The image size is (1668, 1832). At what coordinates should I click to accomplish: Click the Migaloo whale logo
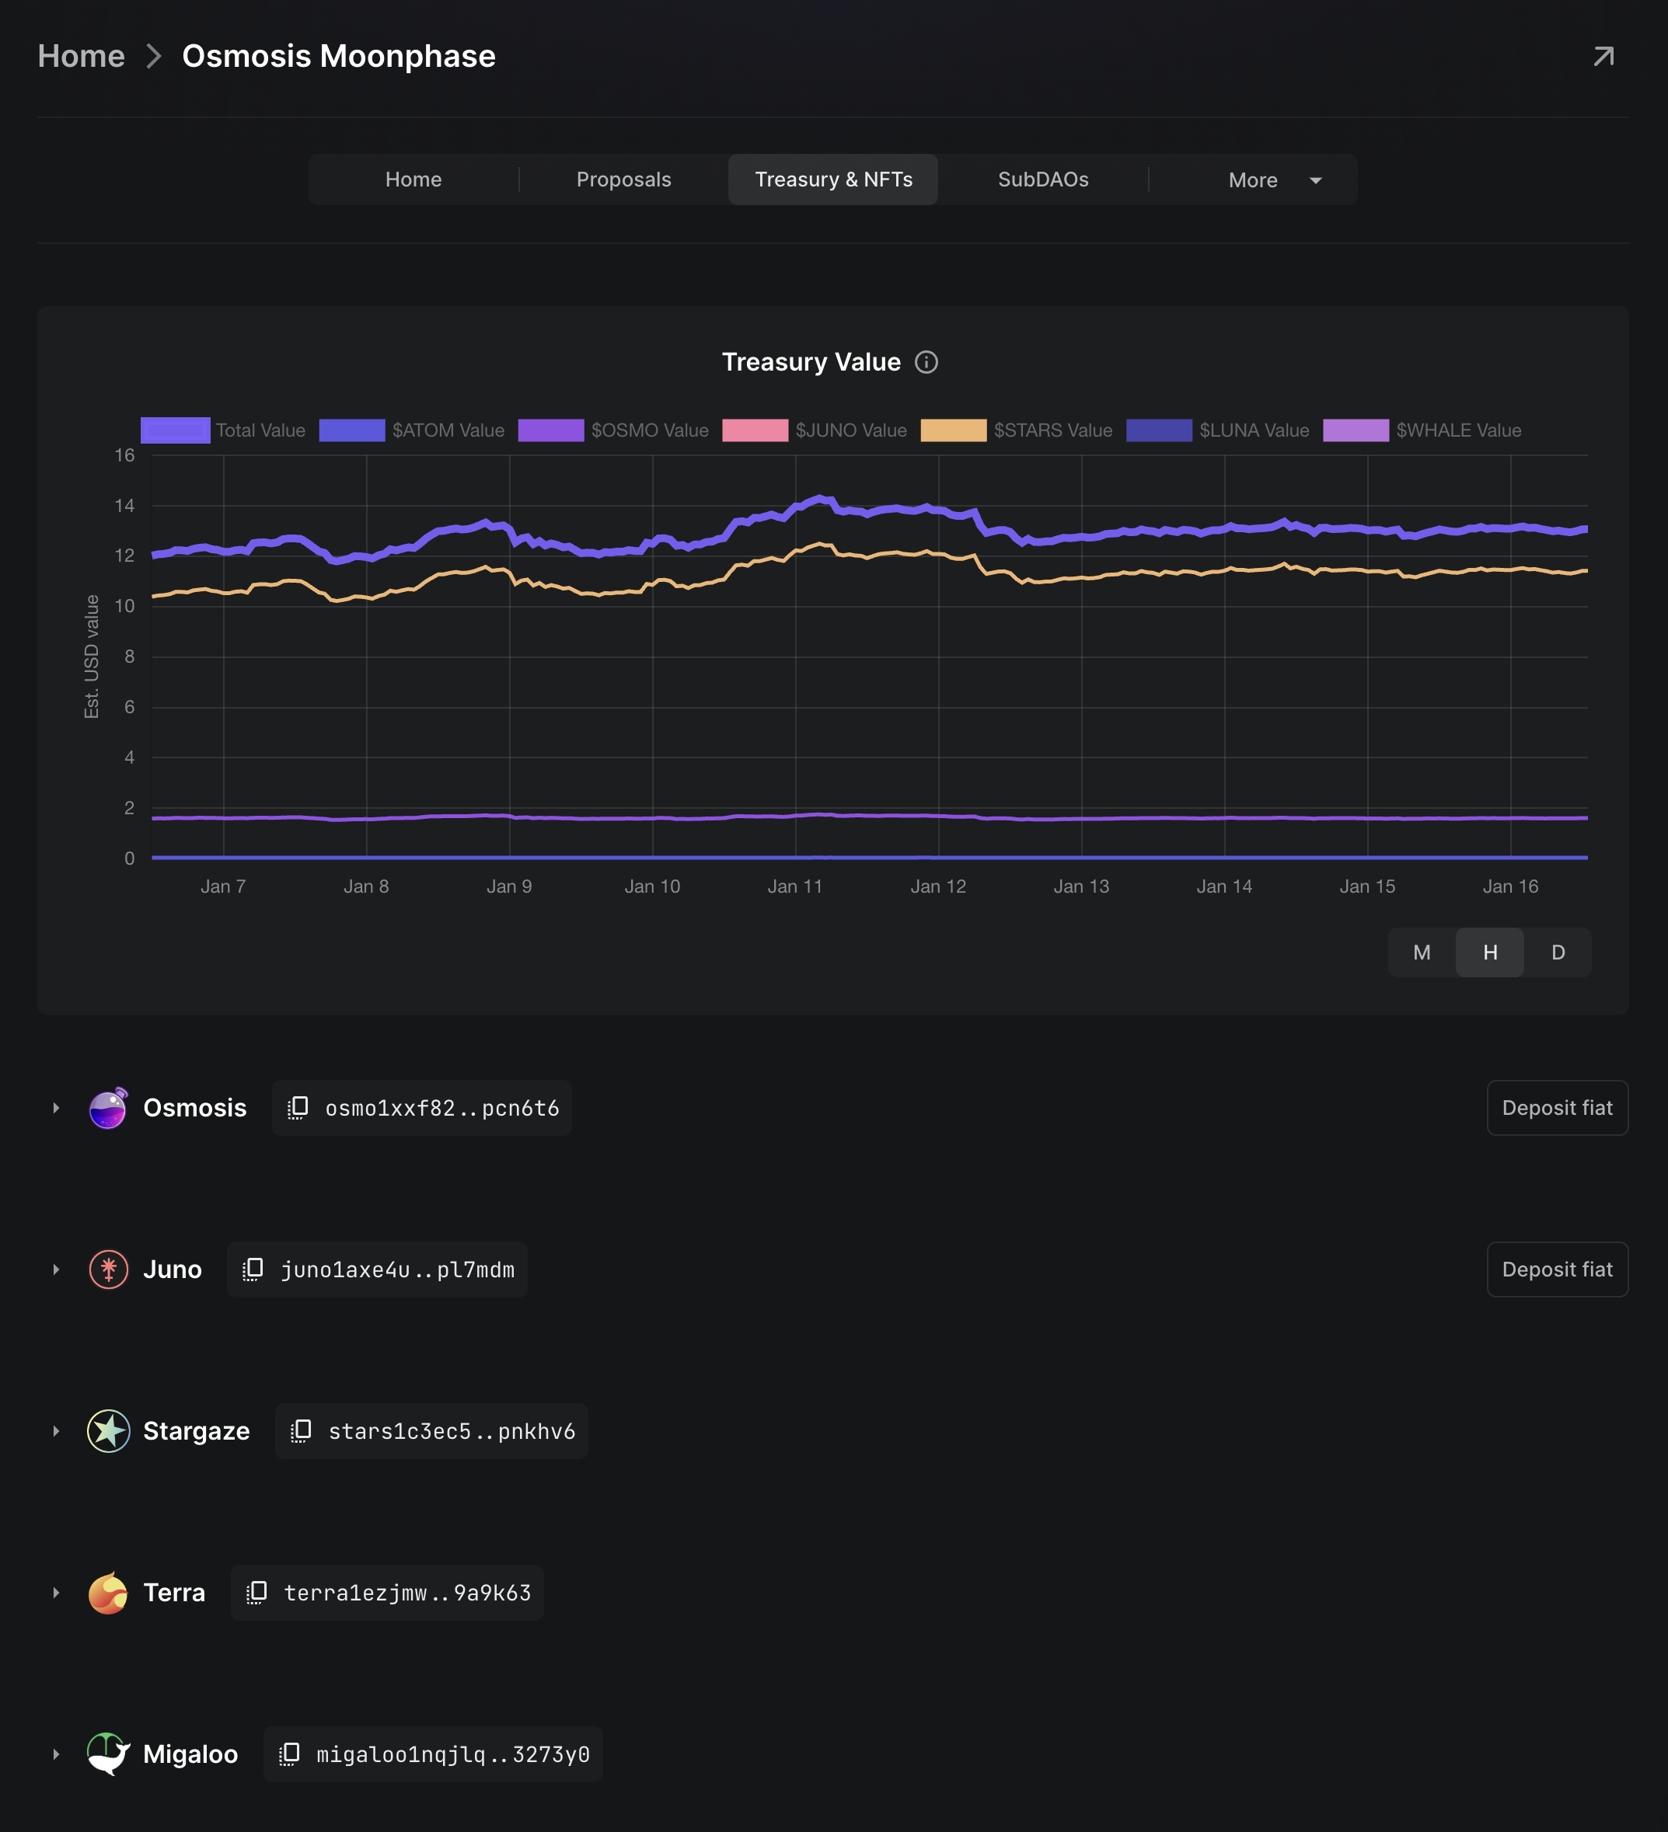pyautogui.click(x=108, y=1754)
